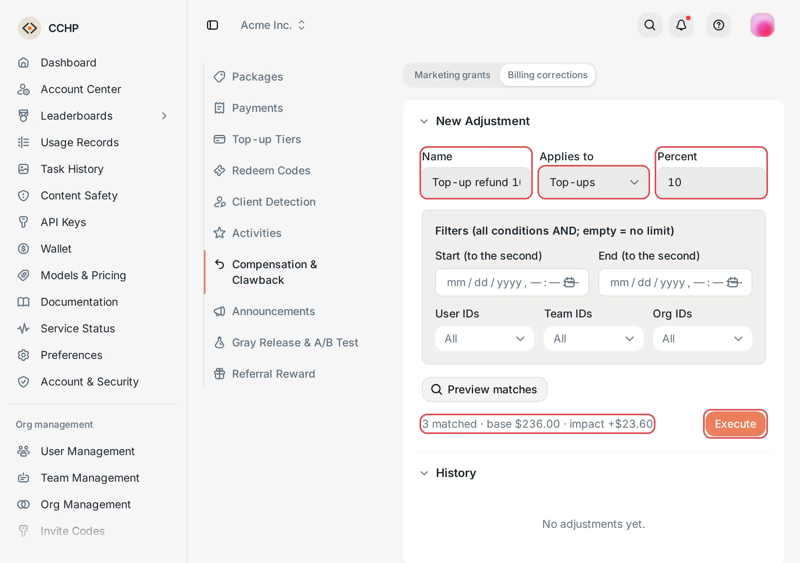Click the Activities star icon
The width and height of the screenshot is (800, 563).
coord(220,233)
